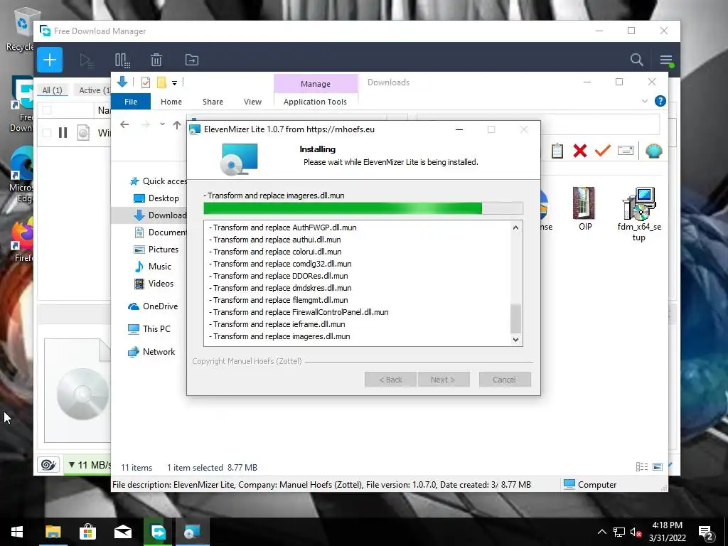The image size is (728, 546).
Task: Open the notification center icon
Action: click(706, 532)
